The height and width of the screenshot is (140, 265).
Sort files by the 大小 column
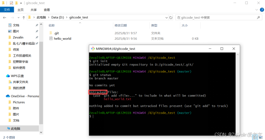click(x=185, y=26)
